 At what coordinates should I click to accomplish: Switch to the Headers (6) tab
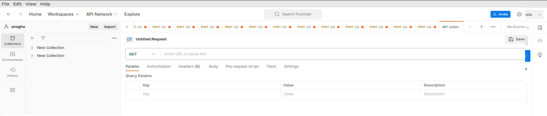[x=189, y=67]
